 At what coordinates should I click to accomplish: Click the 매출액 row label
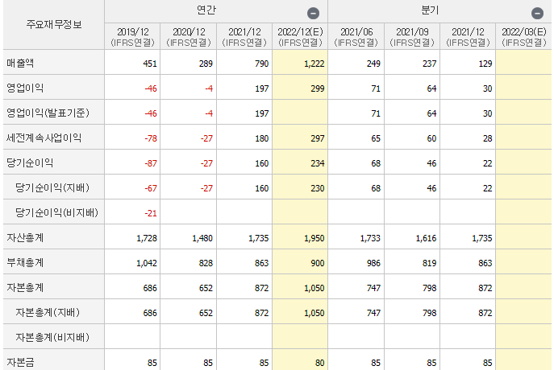(x=20, y=63)
